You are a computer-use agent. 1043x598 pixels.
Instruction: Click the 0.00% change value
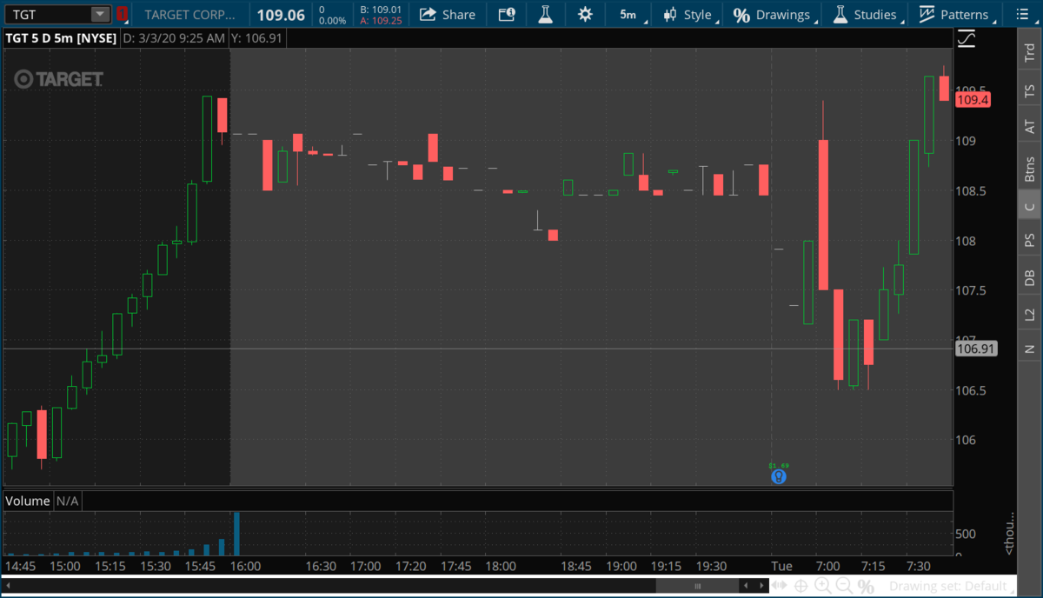333,20
